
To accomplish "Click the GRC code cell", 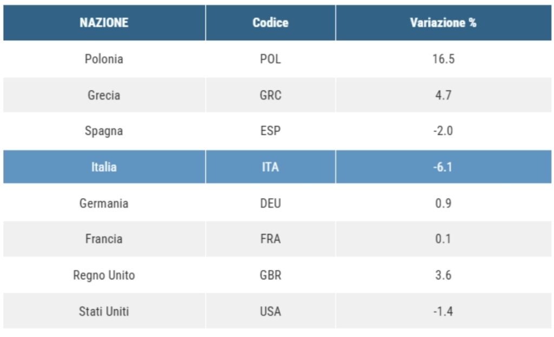I will tap(271, 95).
